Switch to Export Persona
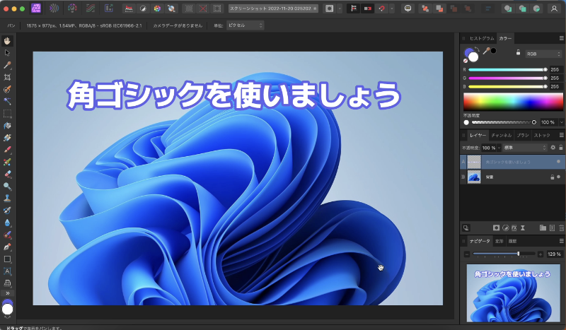This screenshot has width=566, height=330. pyautogui.click(x=109, y=8)
